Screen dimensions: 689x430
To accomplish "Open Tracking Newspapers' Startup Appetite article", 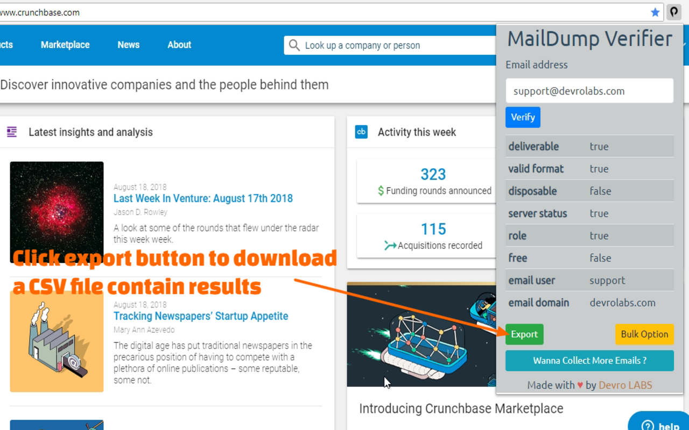I will 201,317.
